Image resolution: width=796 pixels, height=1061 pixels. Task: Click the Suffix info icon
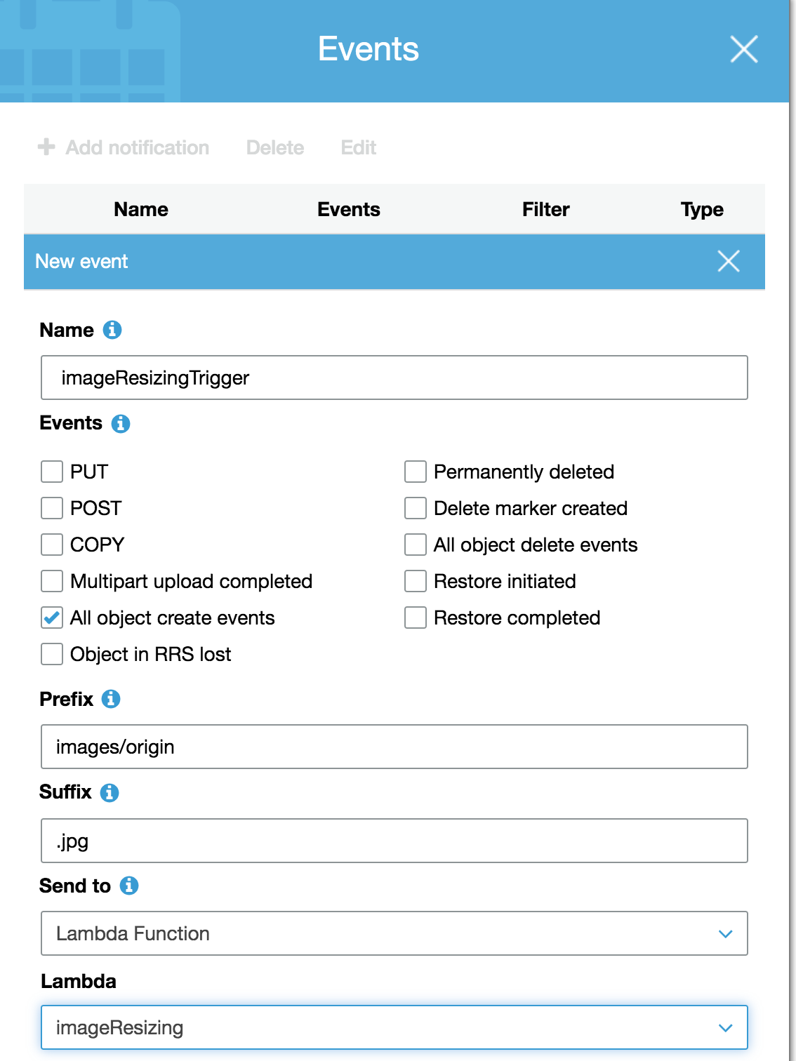coord(110,792)
